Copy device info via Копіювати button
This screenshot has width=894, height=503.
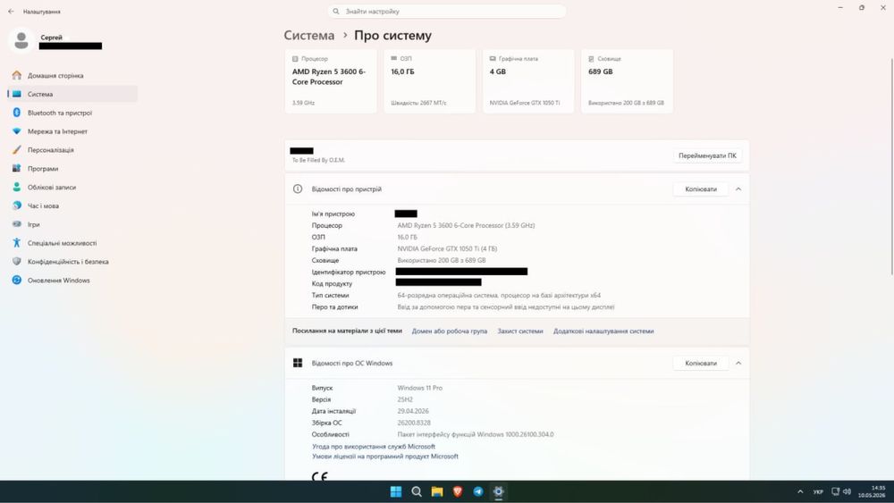[701, 189]
